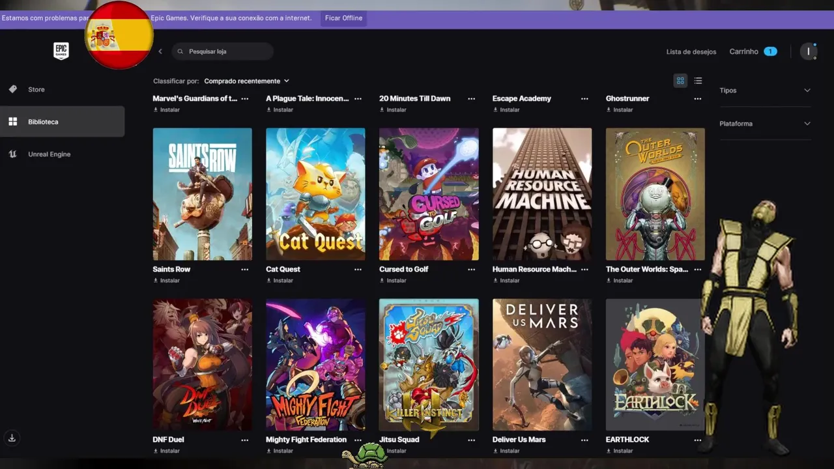This screenshot has width=834, height=469.
Task: Open options menu for Cursed to Golf
Action: point(471,270)
